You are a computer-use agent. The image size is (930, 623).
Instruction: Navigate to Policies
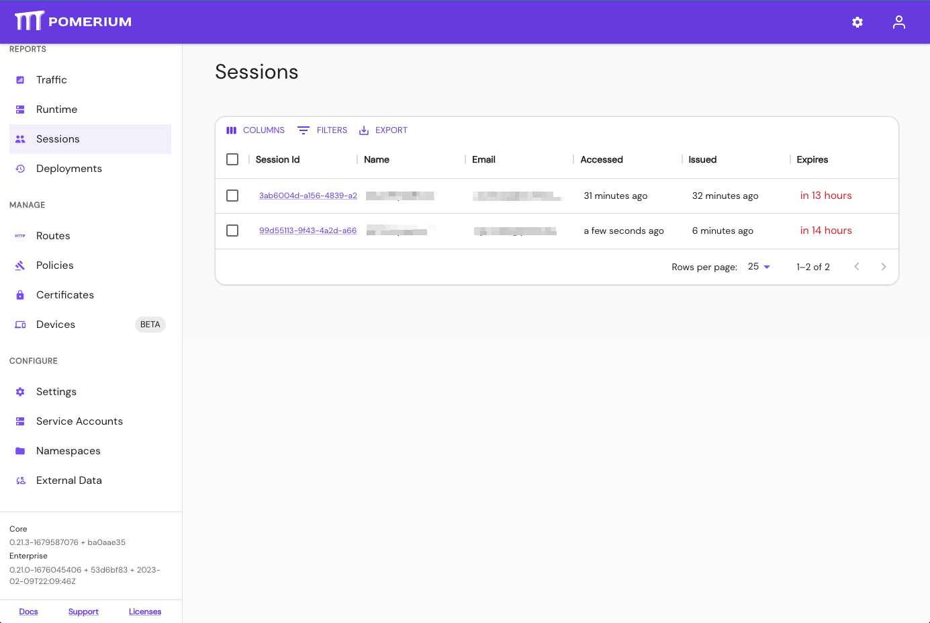pos(90,265)
